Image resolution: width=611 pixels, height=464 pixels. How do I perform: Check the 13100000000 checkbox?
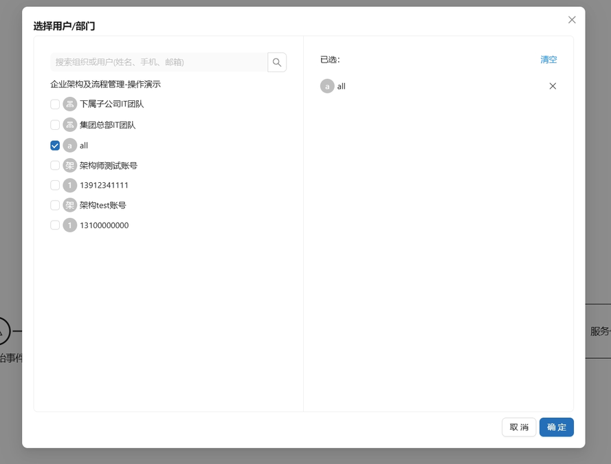(x=55, y=225)
